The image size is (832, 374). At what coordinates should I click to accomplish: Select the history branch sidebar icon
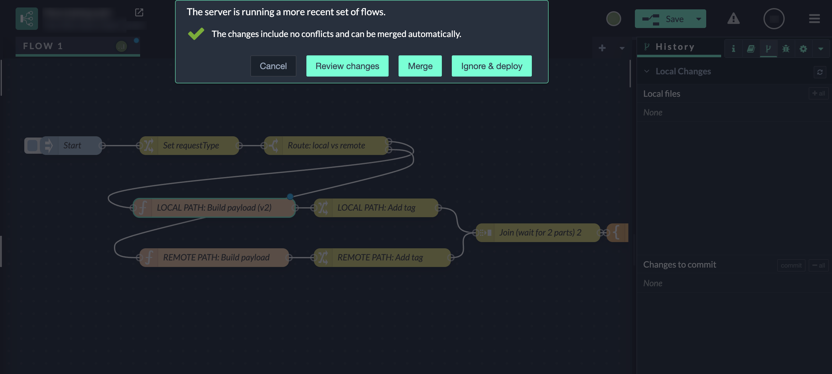768,49
